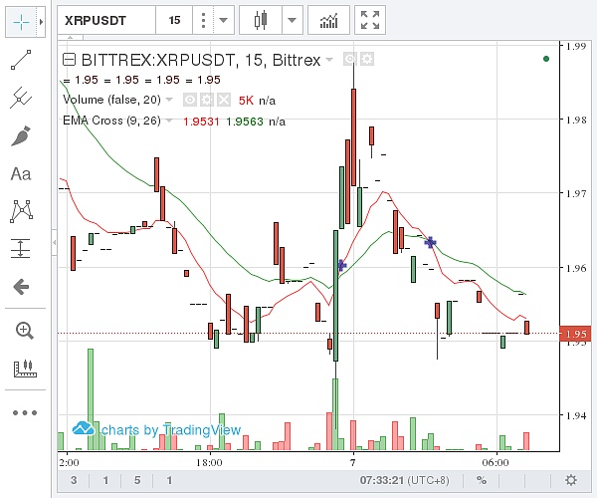This screenshot has width=597, height=498.
Task: Select the trend line drawing tool
Action: 21,60
